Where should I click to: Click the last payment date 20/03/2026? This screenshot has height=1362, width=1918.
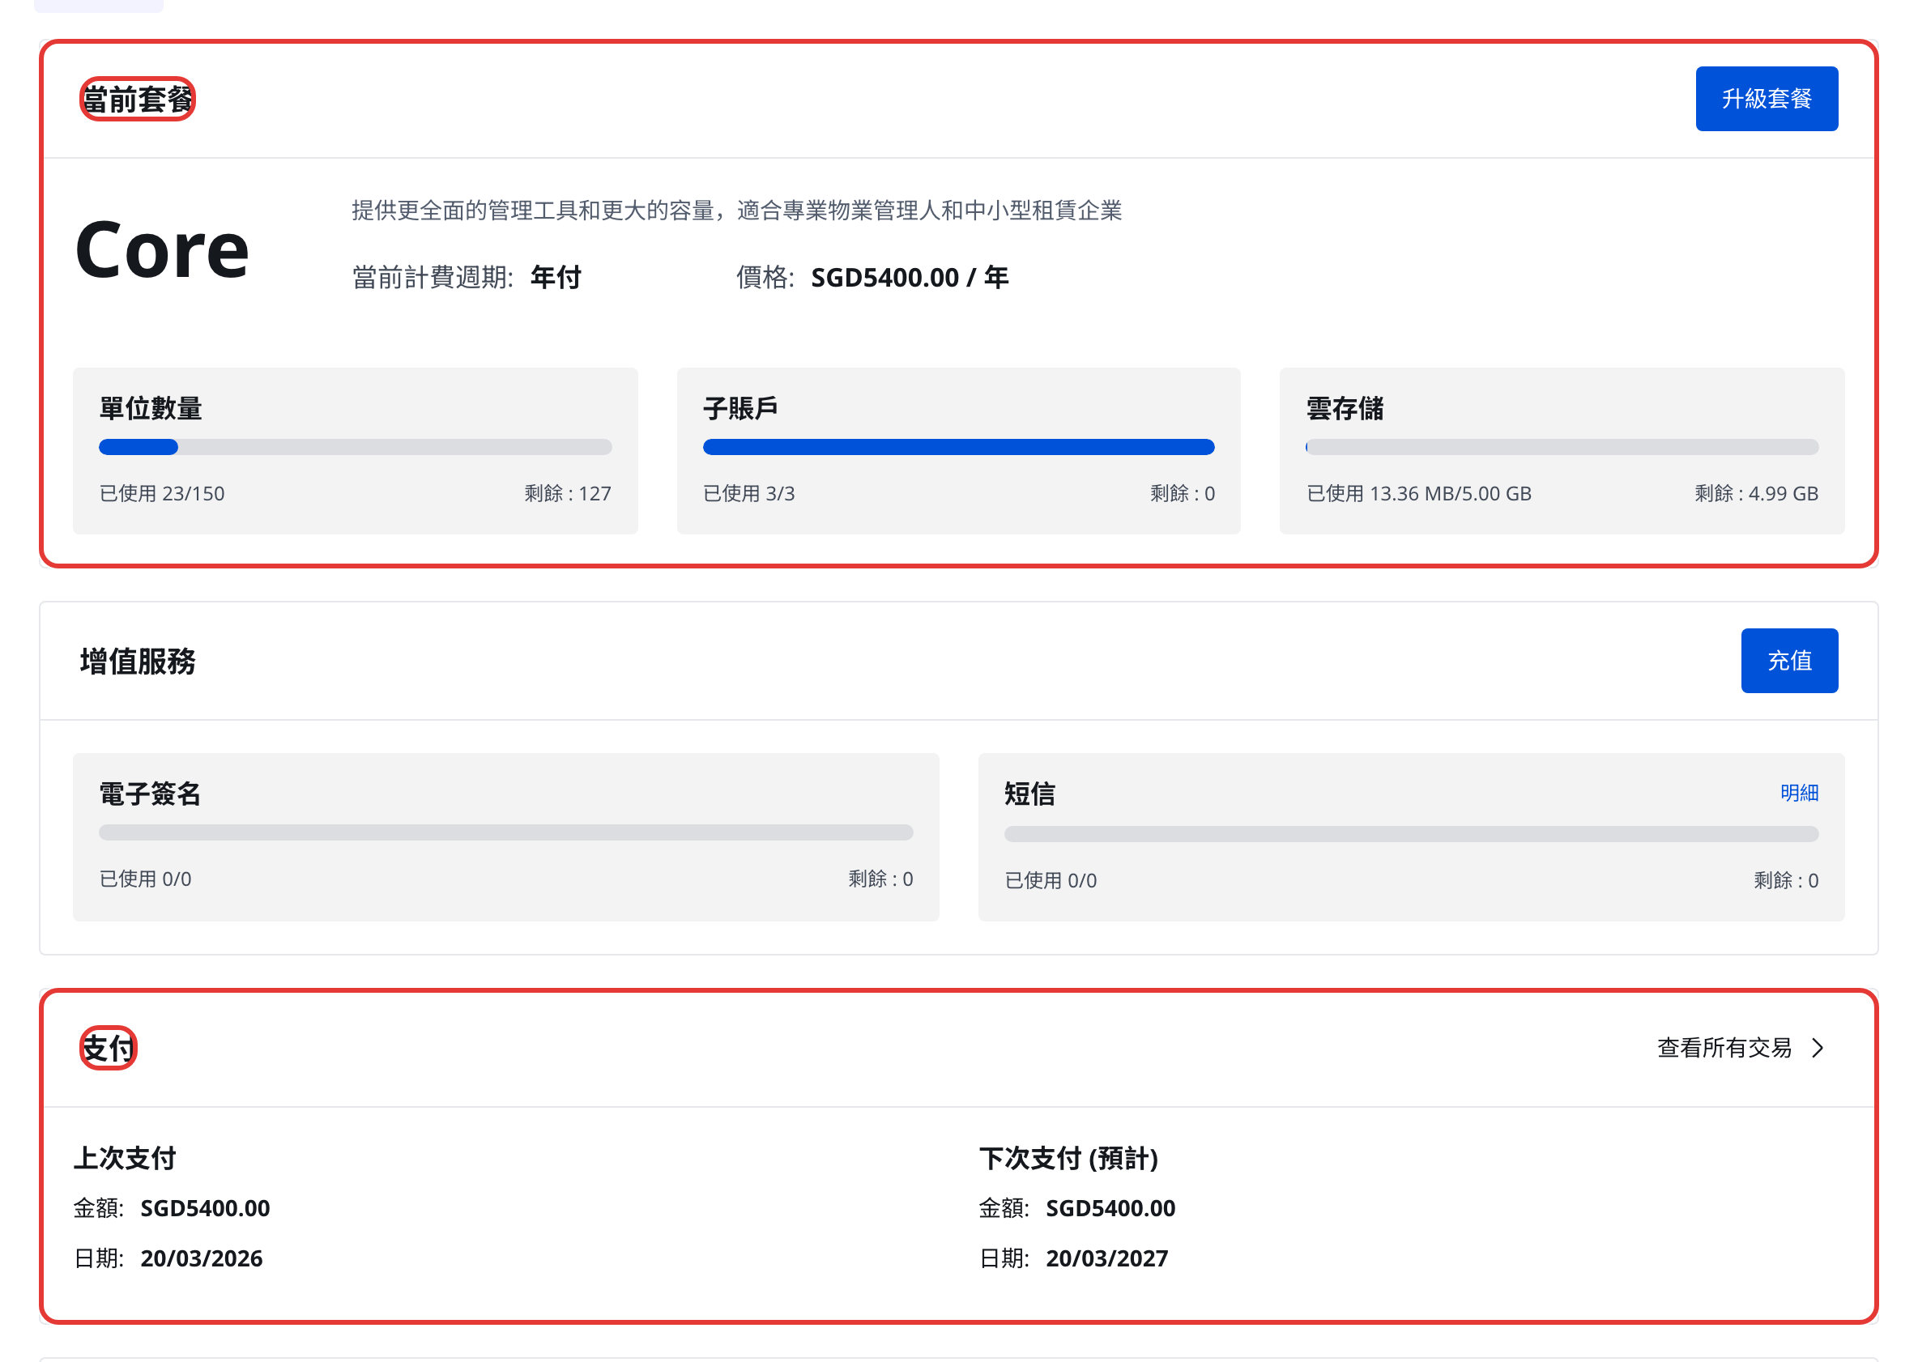(x=202, y=1258)
